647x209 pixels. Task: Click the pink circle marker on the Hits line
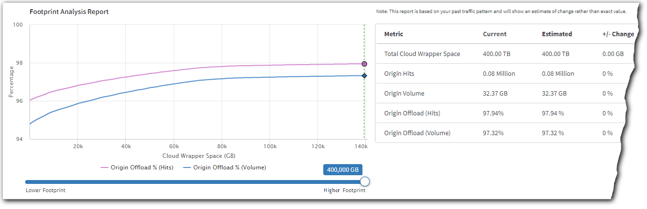click(x=364, y=64)
